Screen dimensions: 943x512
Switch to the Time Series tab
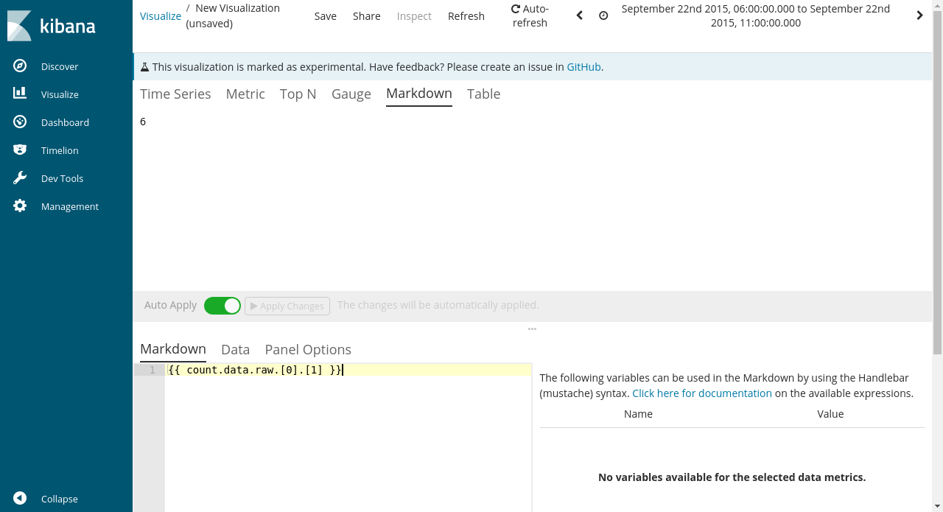click(x=175, y=94)
